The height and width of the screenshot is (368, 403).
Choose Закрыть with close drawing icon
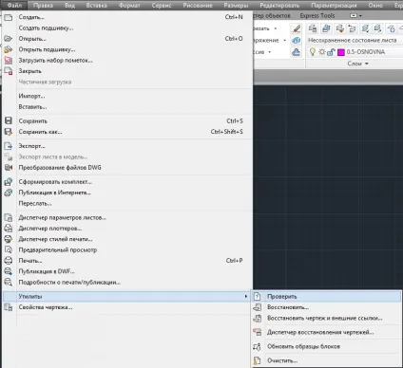(126, 71)
